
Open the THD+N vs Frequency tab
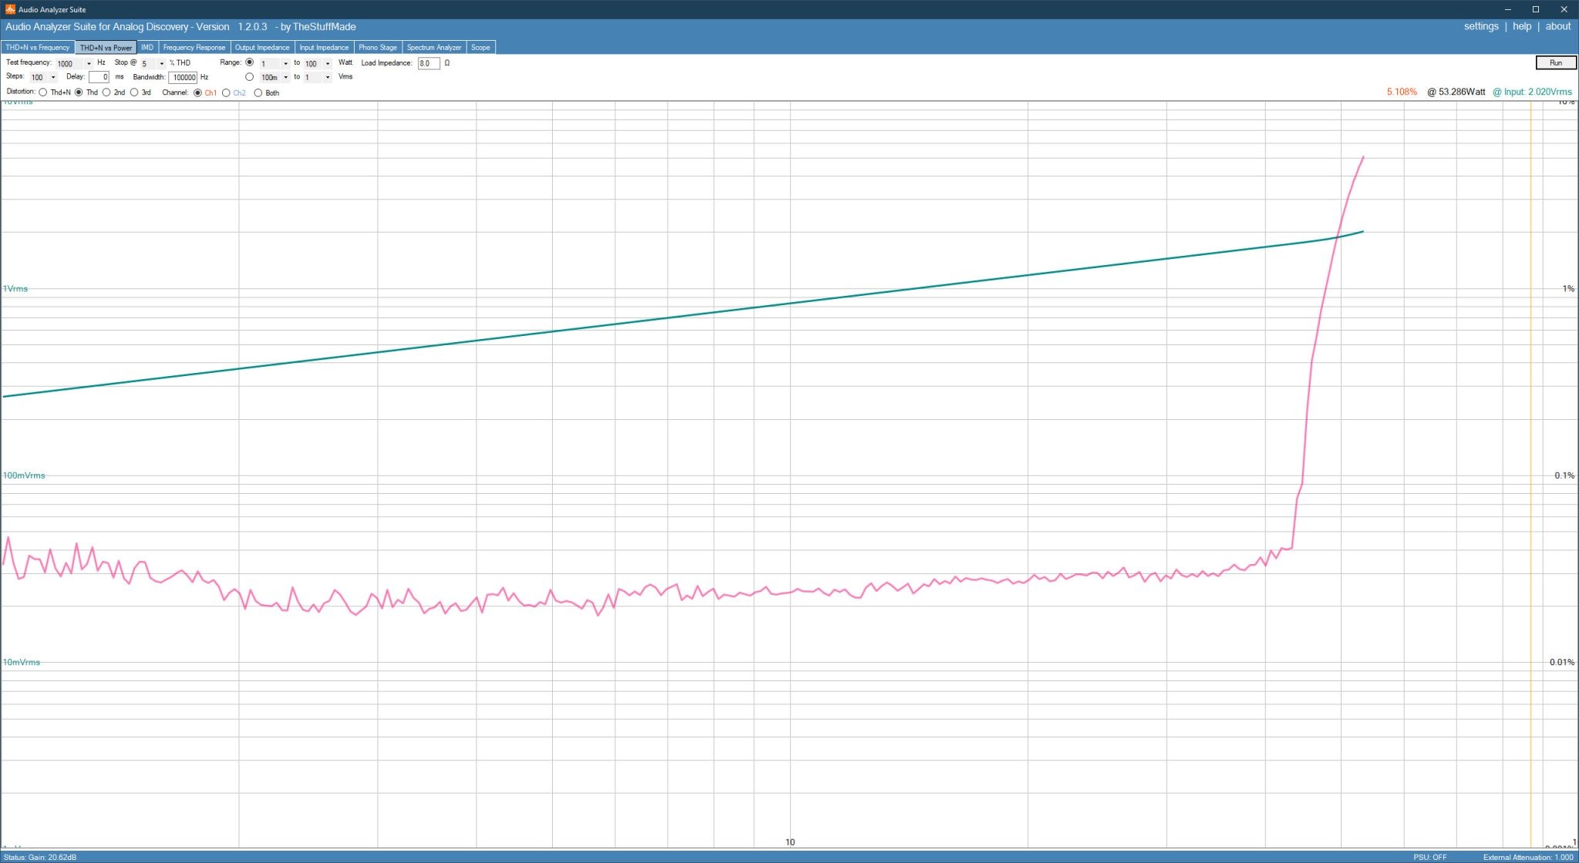point(38,48)
